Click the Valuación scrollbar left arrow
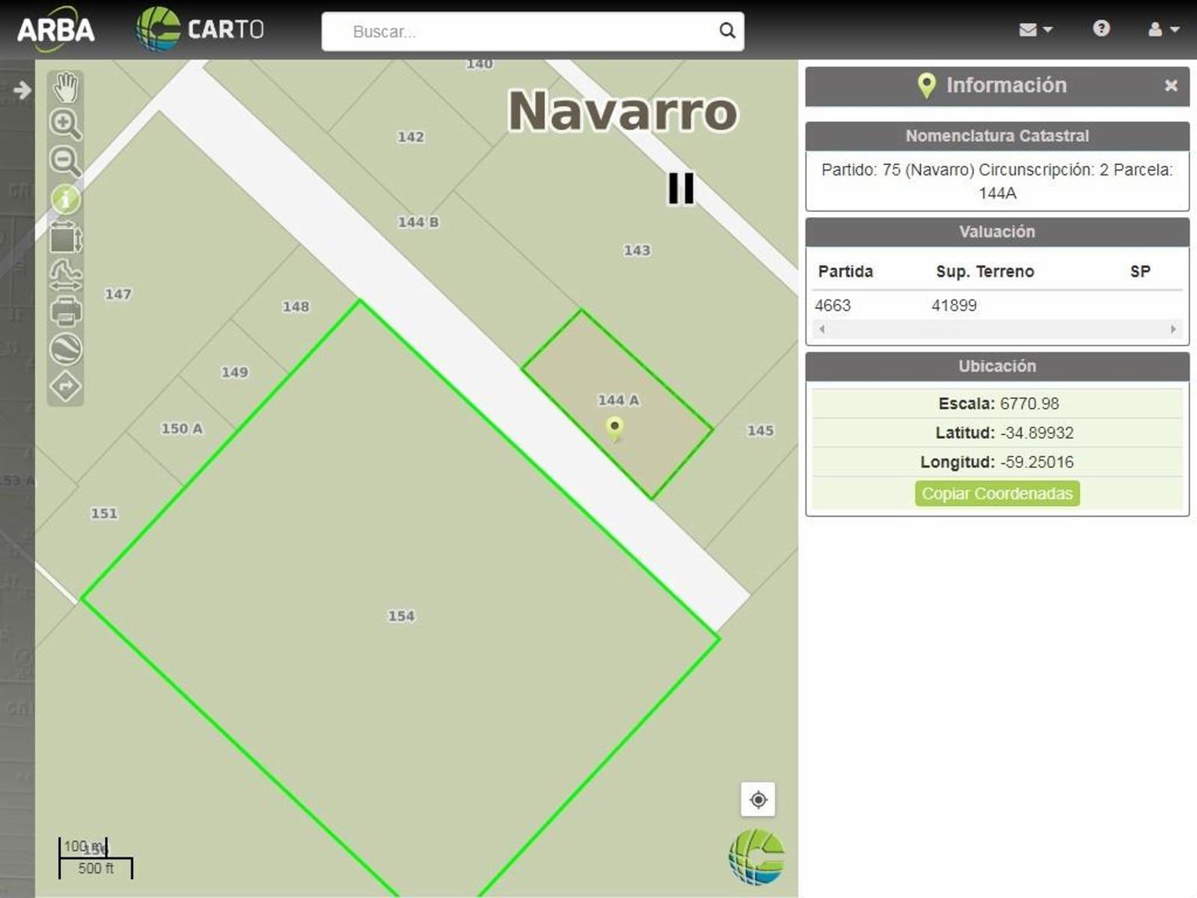Image resolution: width=1197 pixels, height=898 pixels. point(821,329)
